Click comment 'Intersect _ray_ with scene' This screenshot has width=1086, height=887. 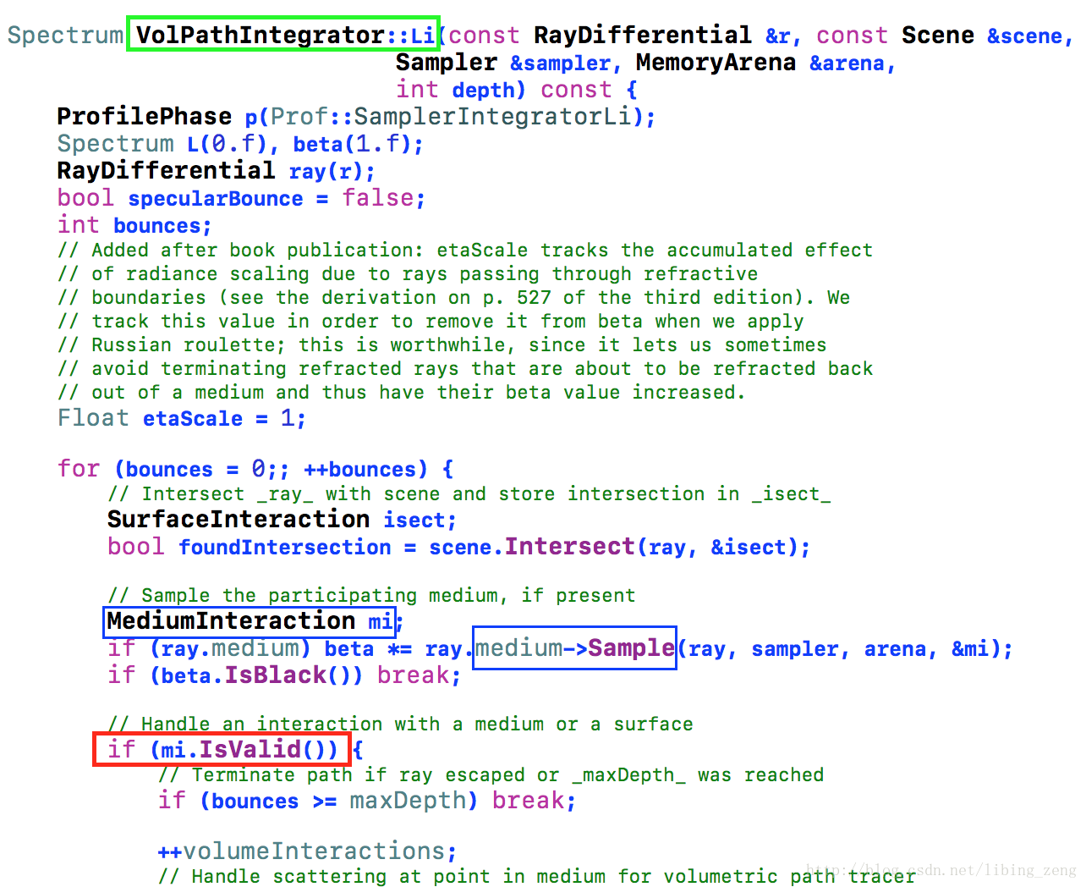pos(469,494)
